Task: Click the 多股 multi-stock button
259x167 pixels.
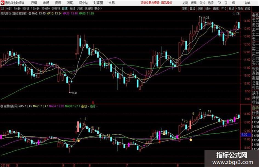Action: tap(200, 9)
